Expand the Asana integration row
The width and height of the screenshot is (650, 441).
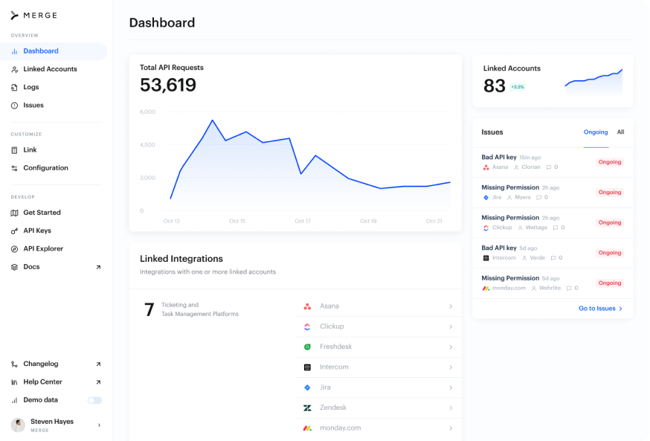pos(378,306)
